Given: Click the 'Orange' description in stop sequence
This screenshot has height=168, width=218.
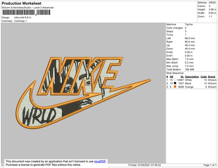Looking at the screenshot, I should tap(189, 87).
